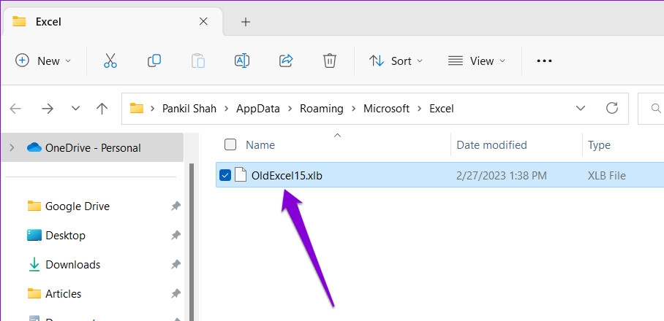
Task: Click Excel breadcrumb in address bar
Action: point(441,109)
